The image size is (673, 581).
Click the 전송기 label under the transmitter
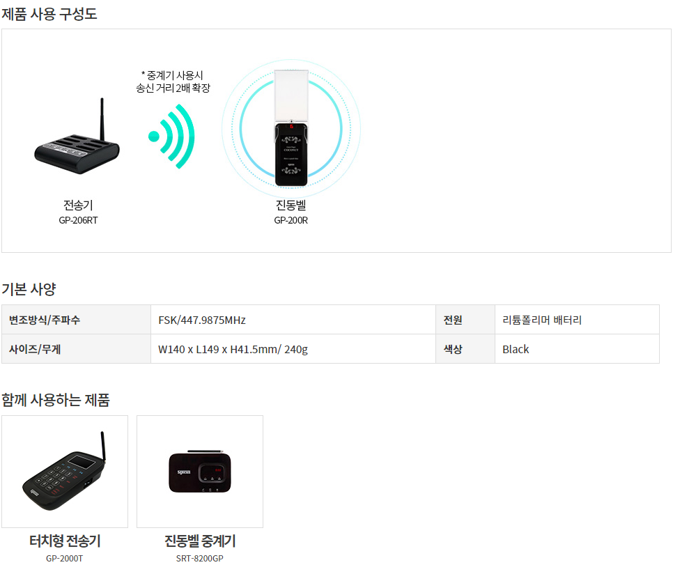tap(78, 205)
